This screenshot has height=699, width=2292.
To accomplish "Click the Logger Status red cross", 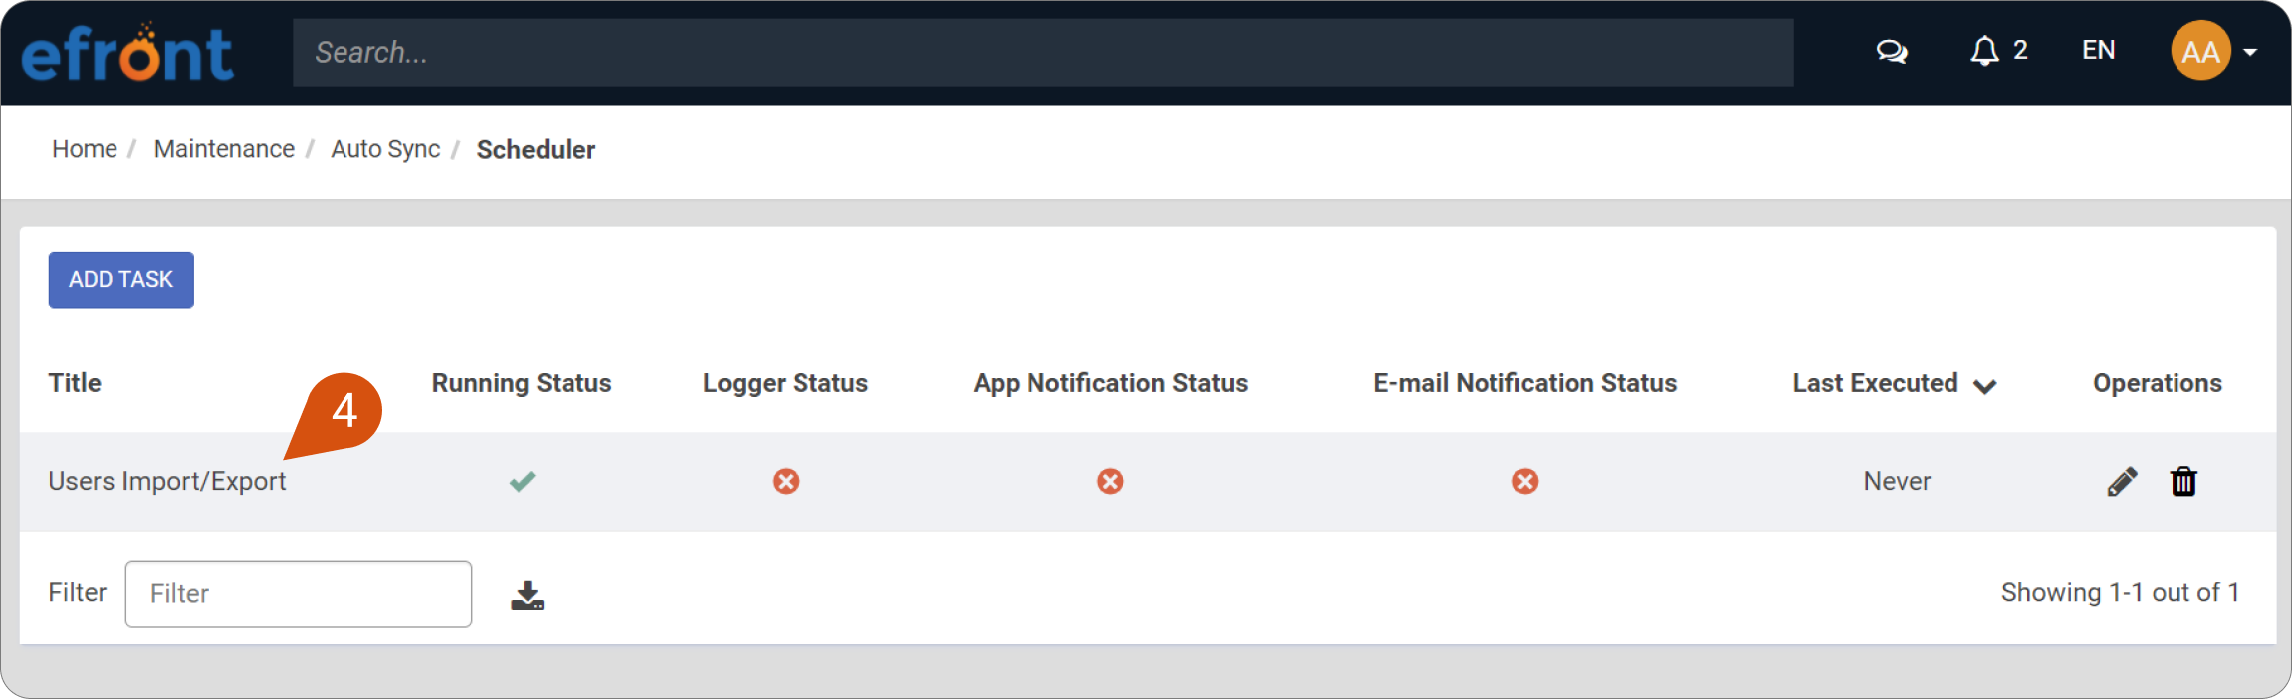I will 786,482.
